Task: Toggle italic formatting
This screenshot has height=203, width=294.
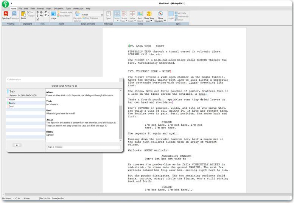Action: 37,16
